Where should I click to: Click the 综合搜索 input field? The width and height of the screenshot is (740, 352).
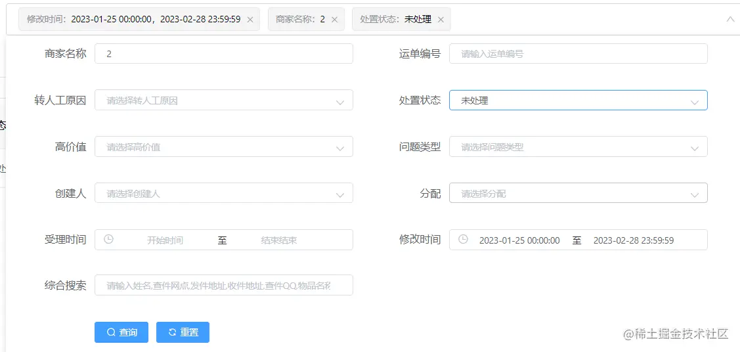[x=224, y=285]
